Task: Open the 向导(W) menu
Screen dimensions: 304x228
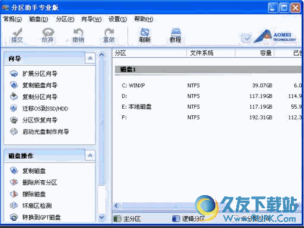Action: coord(92,19)
